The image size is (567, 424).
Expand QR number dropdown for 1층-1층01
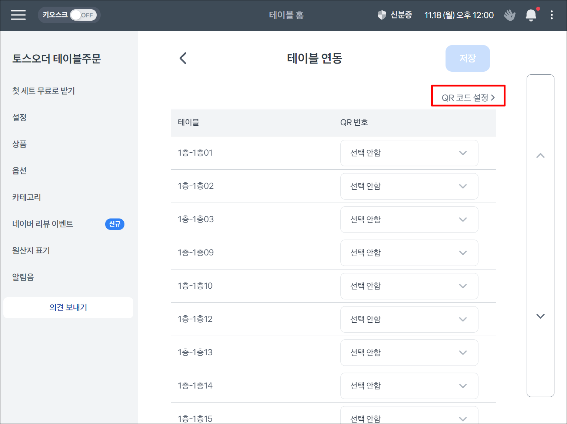pyautogui.click(x=409, y=153)
